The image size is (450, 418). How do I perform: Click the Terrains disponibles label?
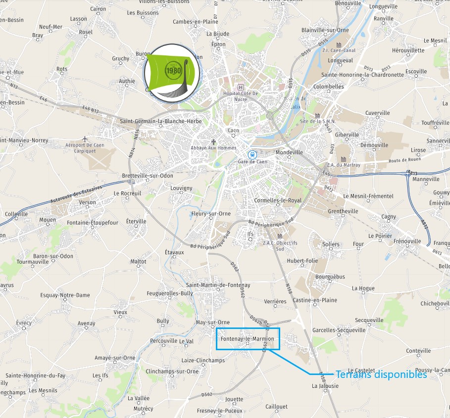coord(381,374)
